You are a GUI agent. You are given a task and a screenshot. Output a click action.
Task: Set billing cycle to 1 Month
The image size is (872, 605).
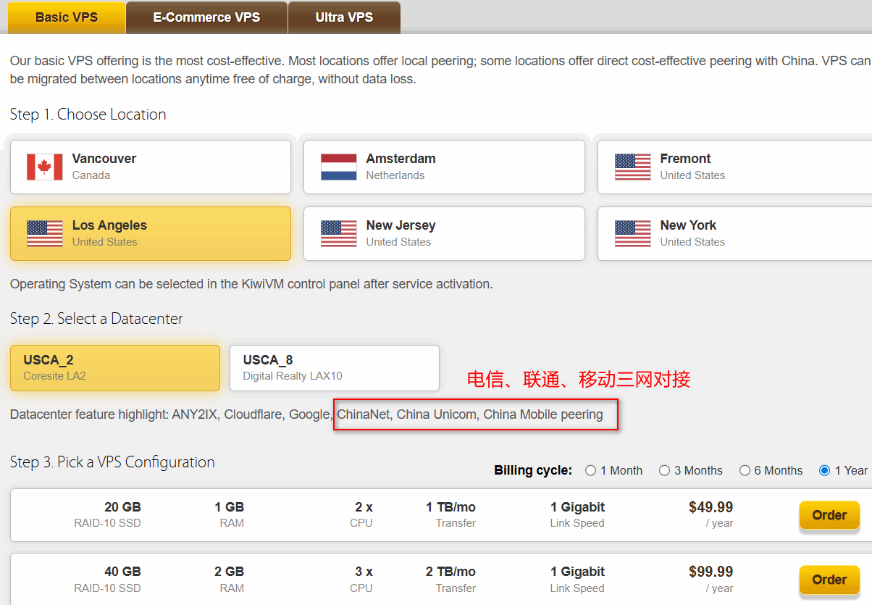pyautogui.click(x=590, y=471)
